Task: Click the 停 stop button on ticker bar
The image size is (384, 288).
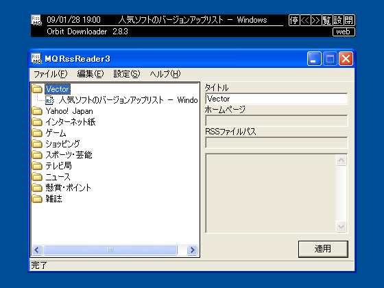Action: tap(294, 20)
